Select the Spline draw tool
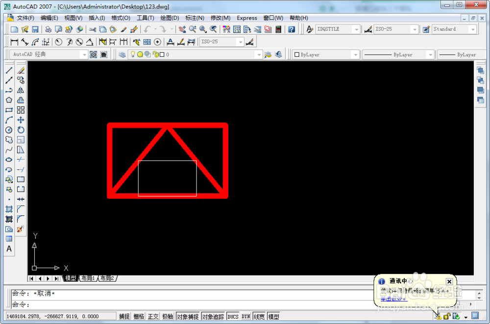Screen dimensions: 490x324 tap(9, 150)
